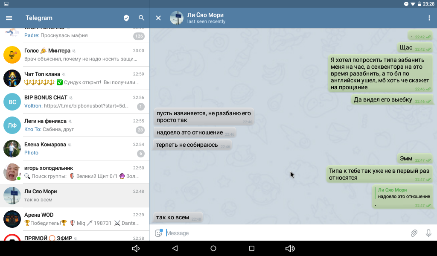437x256 pixels.
Task: Click the battery status icon
Action: click(x=419, y=4)
